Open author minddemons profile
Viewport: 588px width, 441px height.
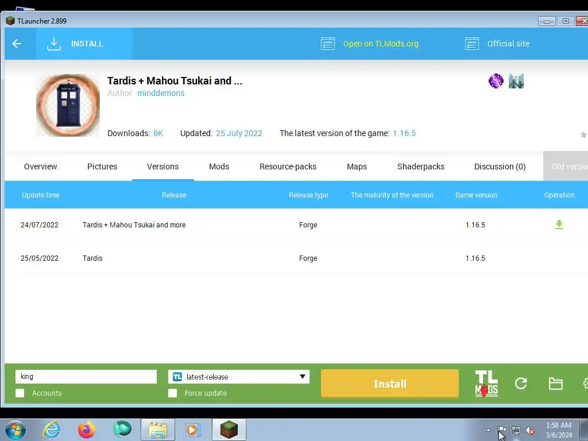[x=161, y=93]
